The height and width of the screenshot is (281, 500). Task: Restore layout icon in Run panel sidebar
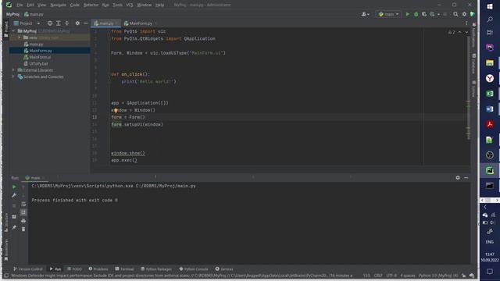[14, 217]
